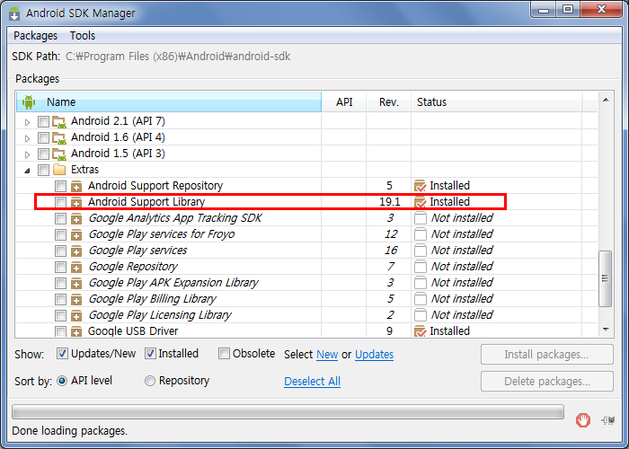This screenshot has width=629, height=449.
Task: Select the Google Play Licensing Library row text
Action: click(160, 315)
